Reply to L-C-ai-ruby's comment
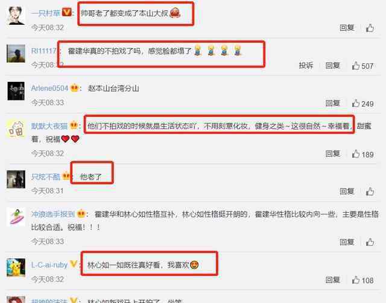 click(332, 280)
